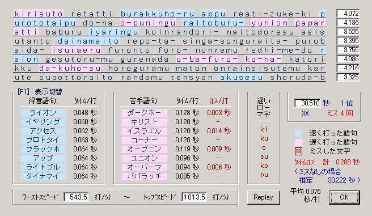Viewport: 372px width, 216px height.
Task: Click the line score 4.216
Action: point(348,68)
